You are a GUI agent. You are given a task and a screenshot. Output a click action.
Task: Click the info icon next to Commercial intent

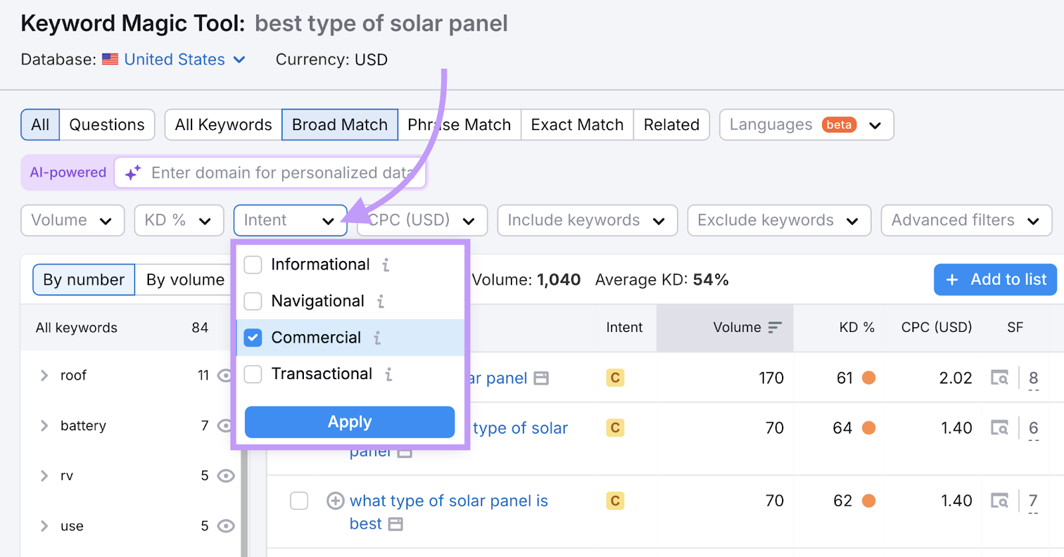click(377, 337)
